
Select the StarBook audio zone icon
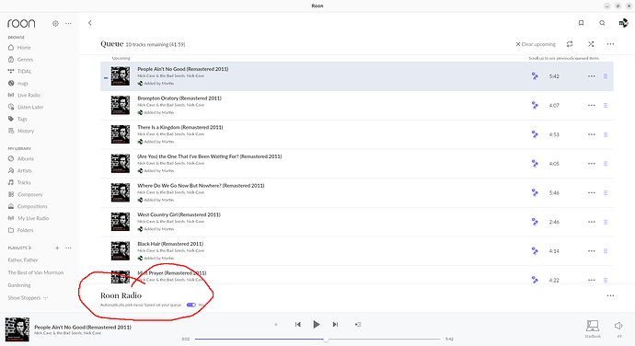click(593, 326)
